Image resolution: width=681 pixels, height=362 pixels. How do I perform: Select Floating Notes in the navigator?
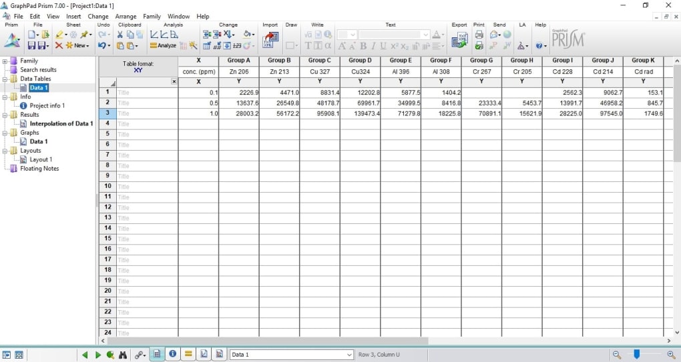click(x=39, y=169)
